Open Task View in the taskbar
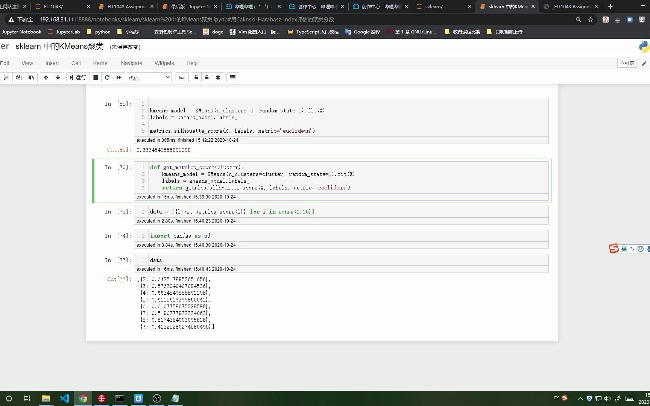The width and height of the screenshot is (650, 406). [27, 398]
